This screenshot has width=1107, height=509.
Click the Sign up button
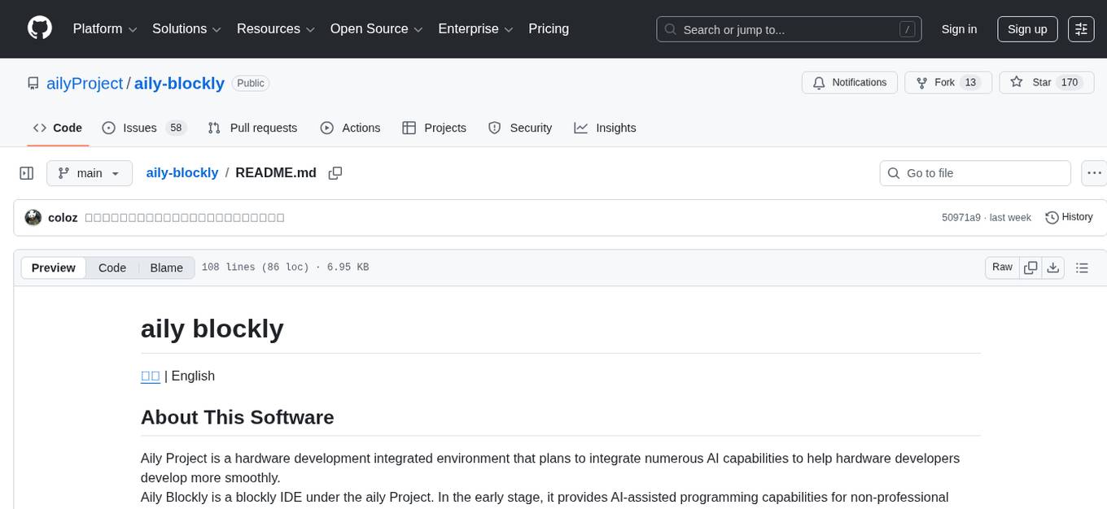coord(1027,29)
